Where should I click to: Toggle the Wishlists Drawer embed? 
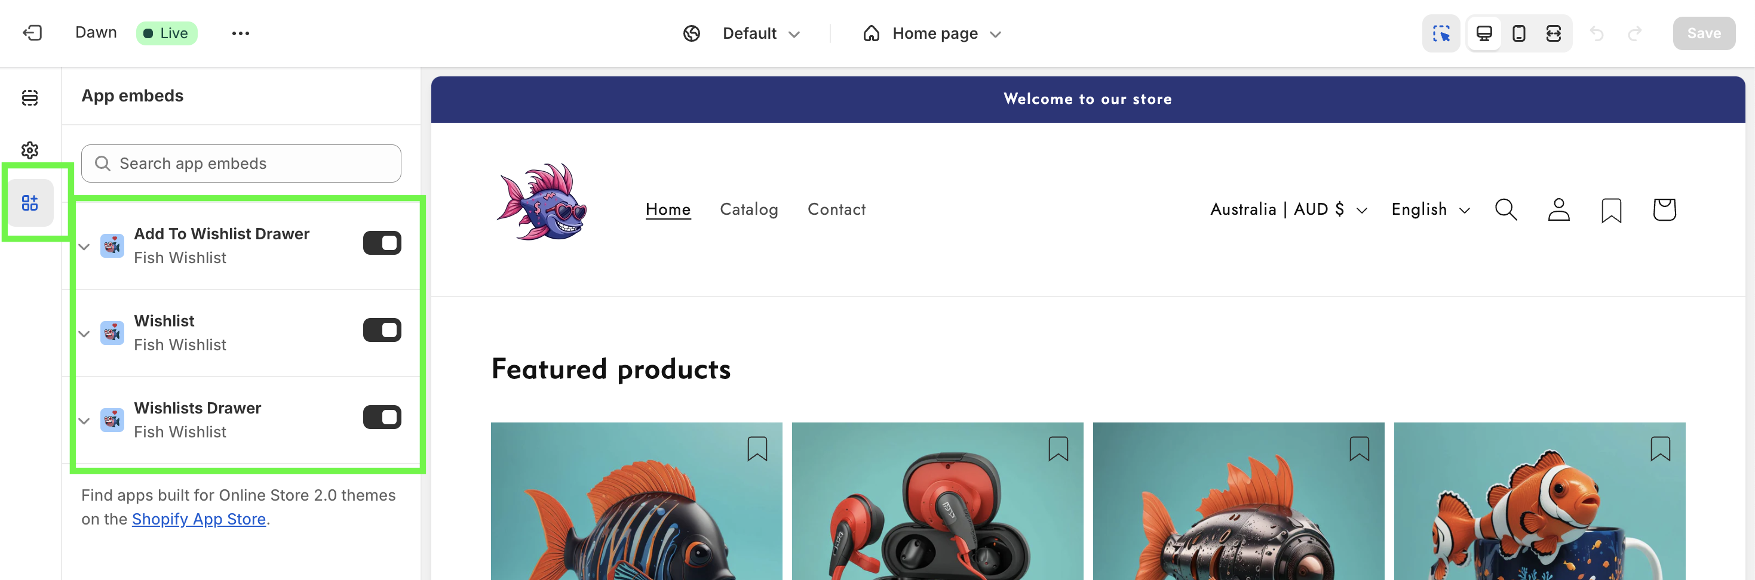tap(382, 417)
